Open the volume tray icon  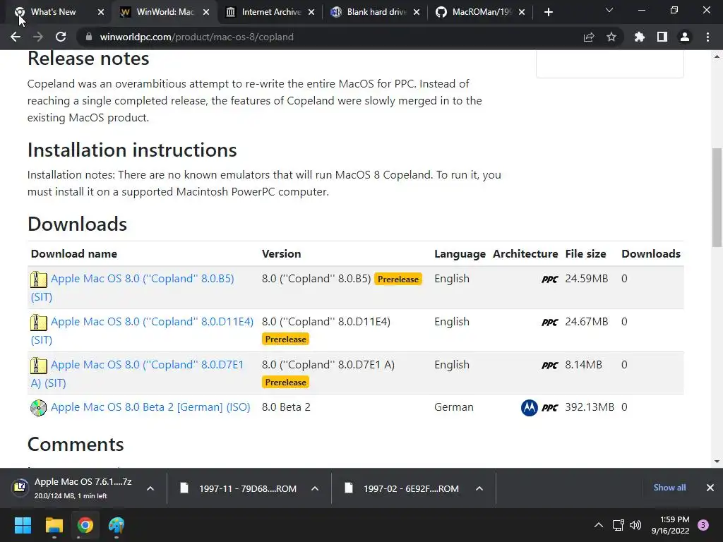pos(635,525)
